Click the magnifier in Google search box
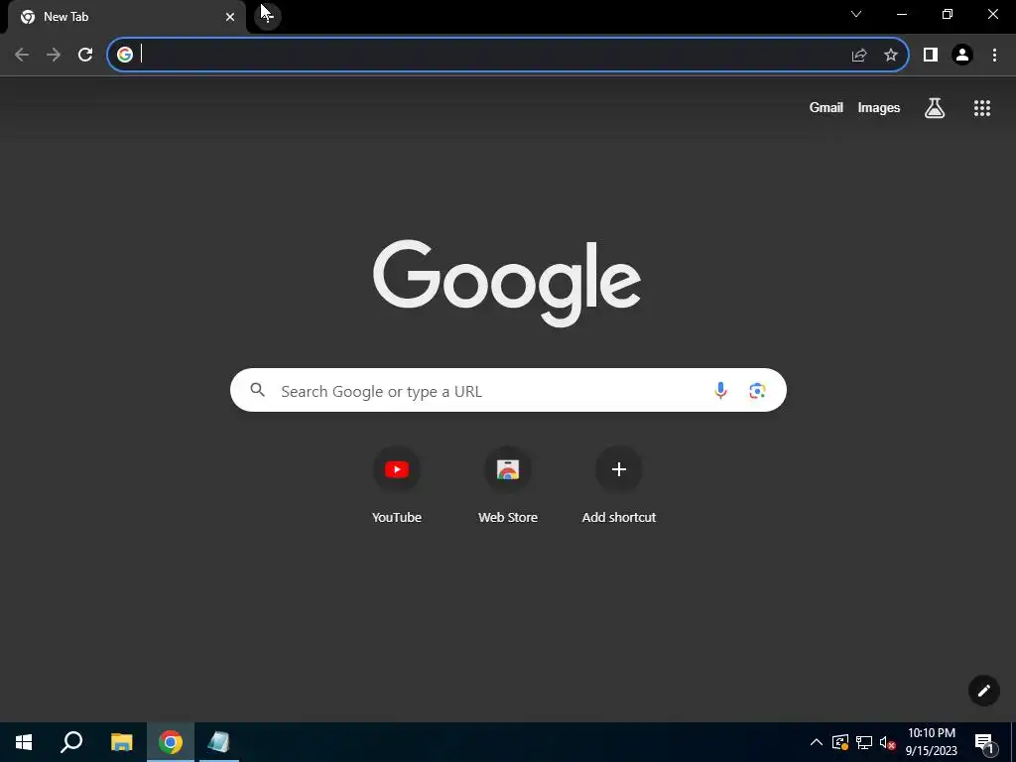 click(258, 389)
